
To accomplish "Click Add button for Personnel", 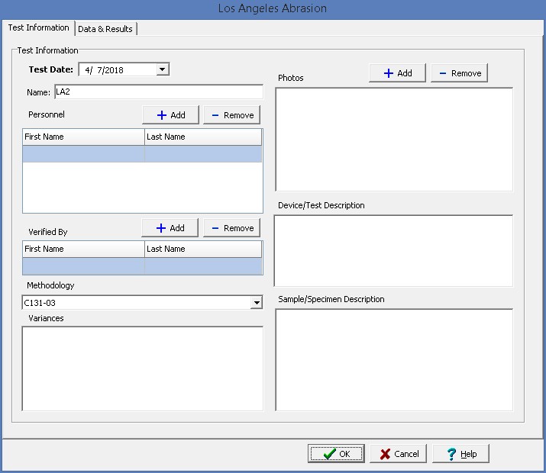I will coord(170,115).
